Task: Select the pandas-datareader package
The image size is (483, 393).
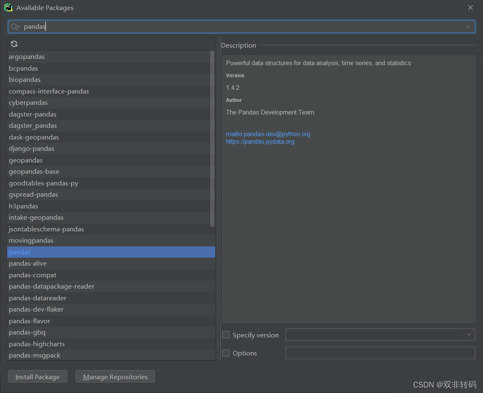Action: click(x=111, y=298)
